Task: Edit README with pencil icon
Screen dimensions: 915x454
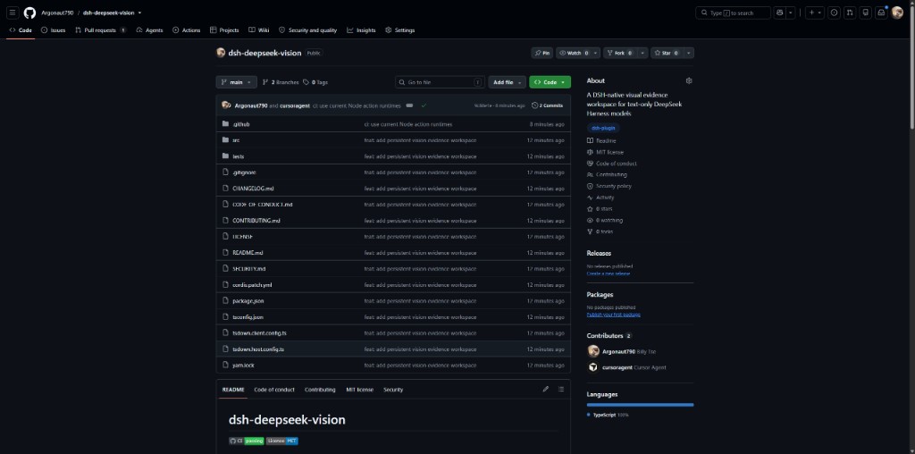Action: point(546,390)
